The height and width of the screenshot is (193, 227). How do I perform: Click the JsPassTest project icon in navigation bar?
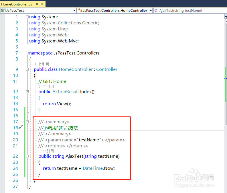3,11
